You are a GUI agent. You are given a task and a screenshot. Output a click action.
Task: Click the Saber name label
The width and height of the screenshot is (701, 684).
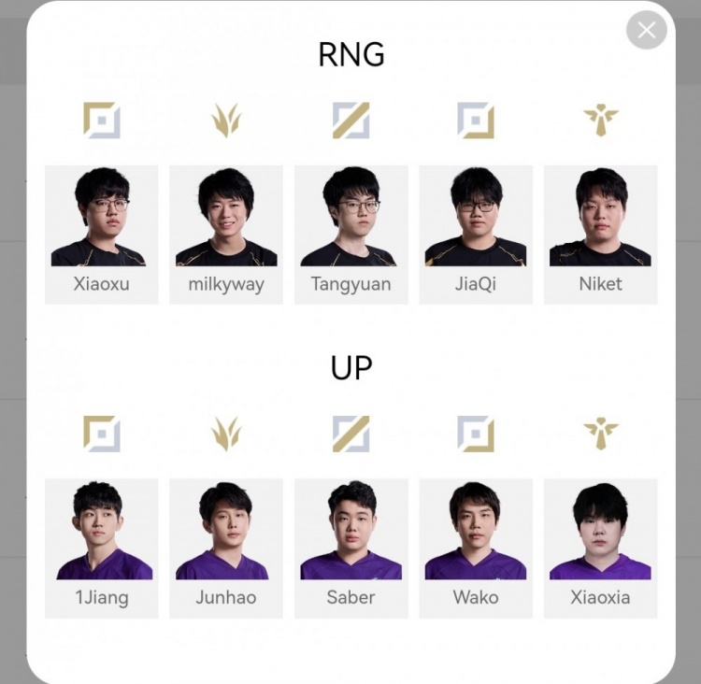[x=350, y=597]
